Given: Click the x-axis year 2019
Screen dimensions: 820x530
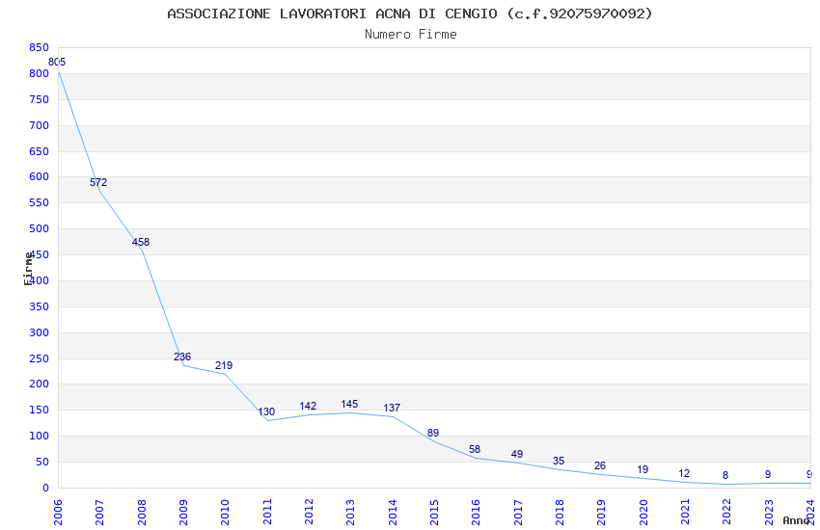Looking at the screenshot, I should (x=601, y=513).
